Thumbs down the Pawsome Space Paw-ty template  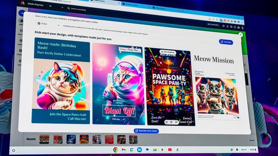click(x=171, y=122)
